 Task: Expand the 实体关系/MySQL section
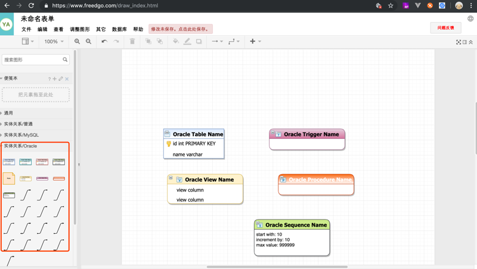pyautogui.click(x=21, y=135)
